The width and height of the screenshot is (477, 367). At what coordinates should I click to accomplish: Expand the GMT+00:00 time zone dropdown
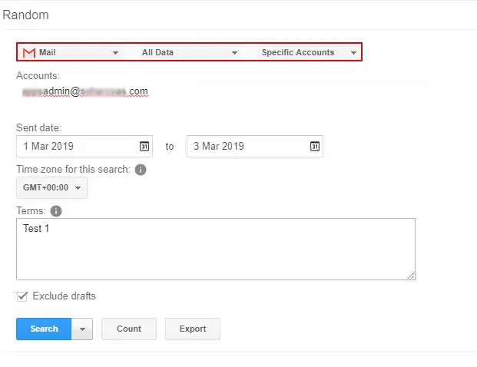coord(51,188)
